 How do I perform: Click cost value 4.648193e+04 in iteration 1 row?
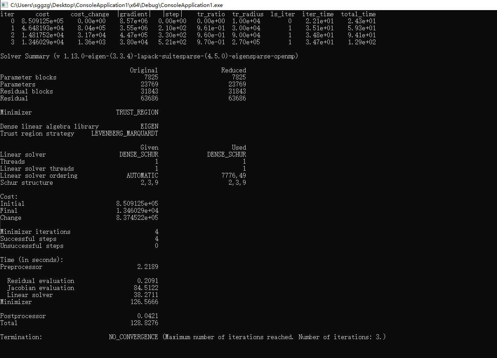(43, 28)
